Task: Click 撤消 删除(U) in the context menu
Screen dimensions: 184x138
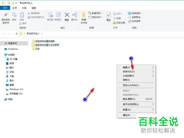Action: click(136, 99)
